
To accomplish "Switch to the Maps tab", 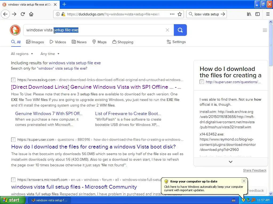I will (x=99, y=42).
